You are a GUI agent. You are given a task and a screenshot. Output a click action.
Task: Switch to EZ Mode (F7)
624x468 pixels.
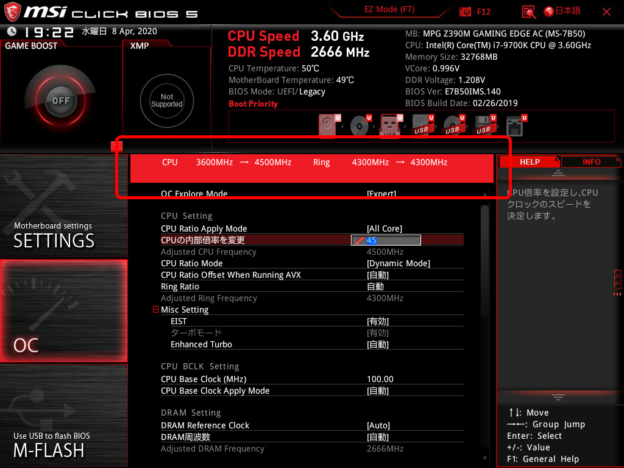[389, 10]
